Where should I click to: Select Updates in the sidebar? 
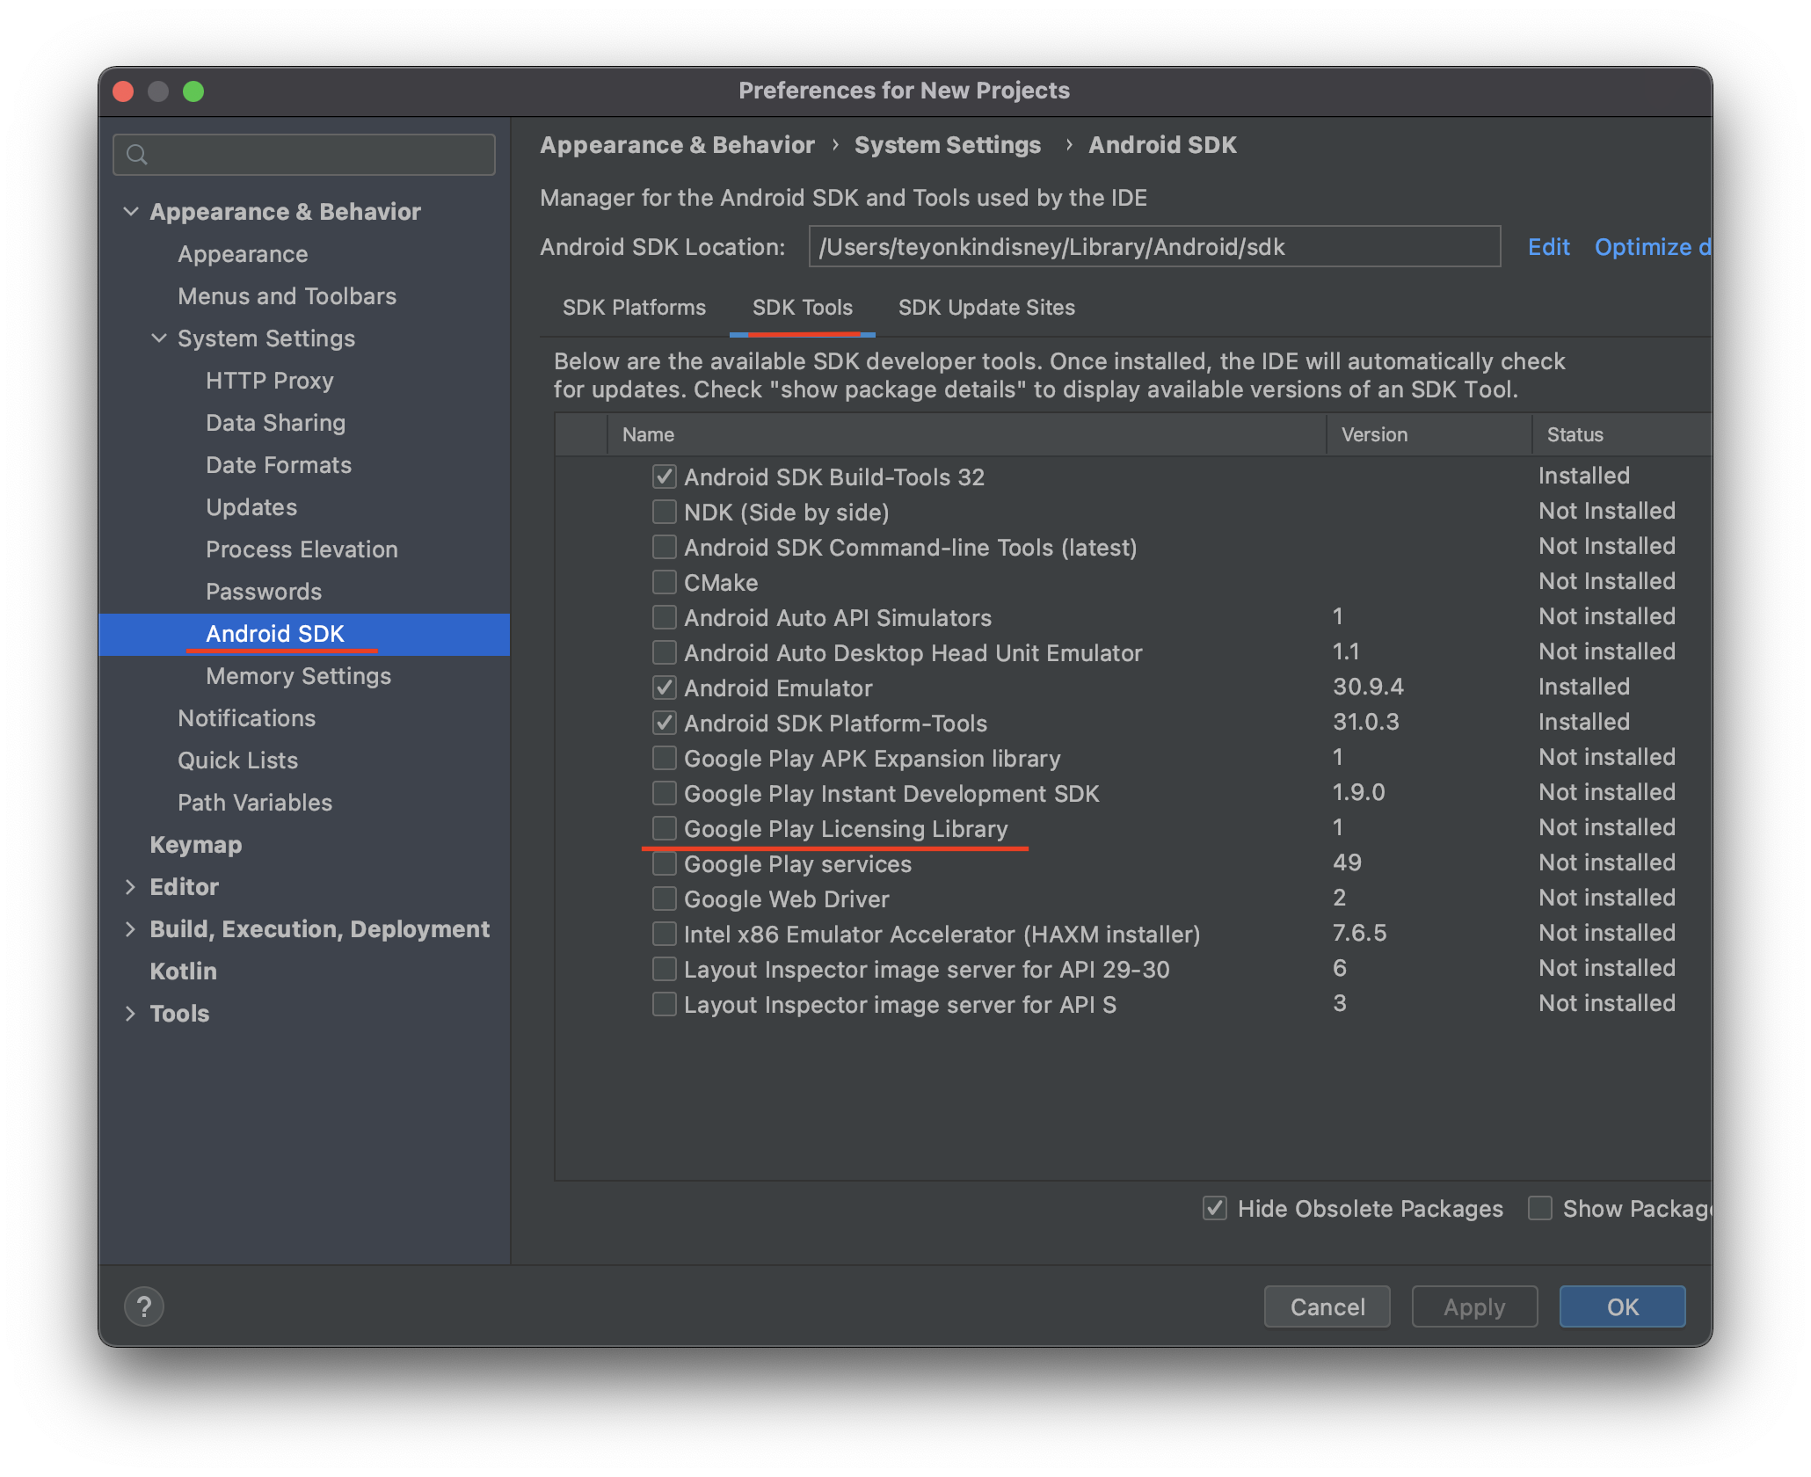[251, 507]
